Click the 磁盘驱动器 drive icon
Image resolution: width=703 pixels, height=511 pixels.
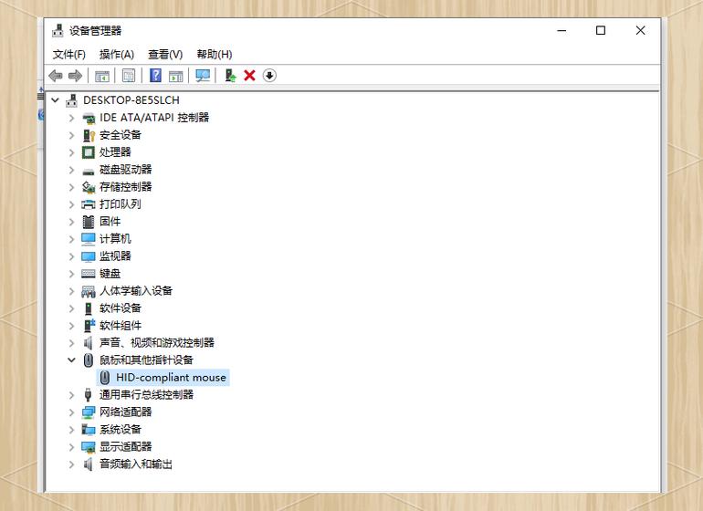[89, 171]
